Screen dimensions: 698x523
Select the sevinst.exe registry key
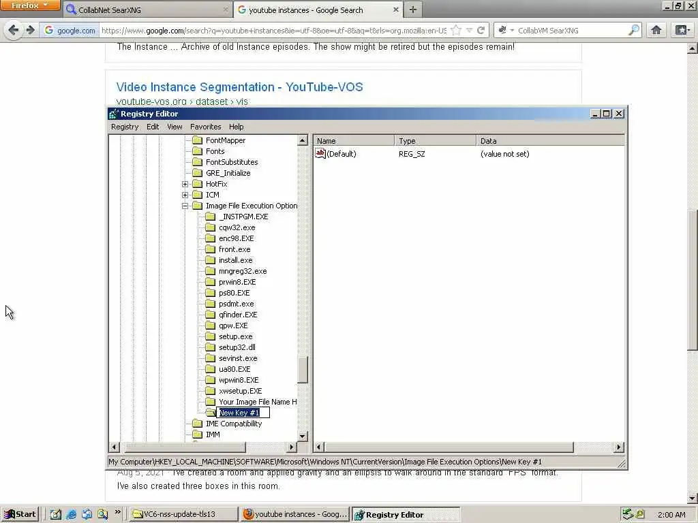point(238,358)
